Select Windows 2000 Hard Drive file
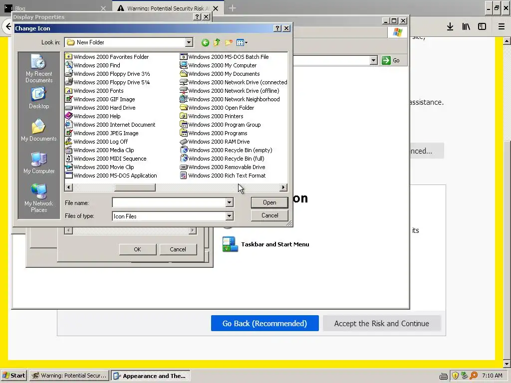 pyautogui.click(x=100, y=108)
